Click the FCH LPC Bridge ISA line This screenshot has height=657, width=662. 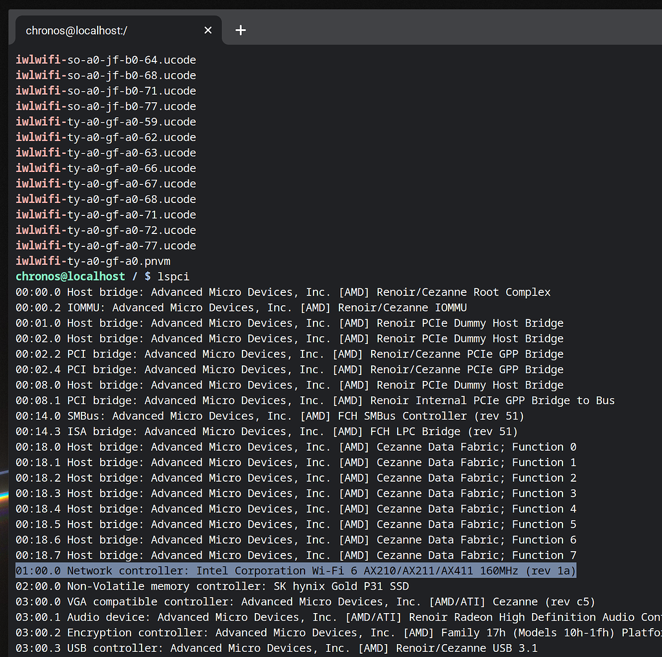coord(266,432)
